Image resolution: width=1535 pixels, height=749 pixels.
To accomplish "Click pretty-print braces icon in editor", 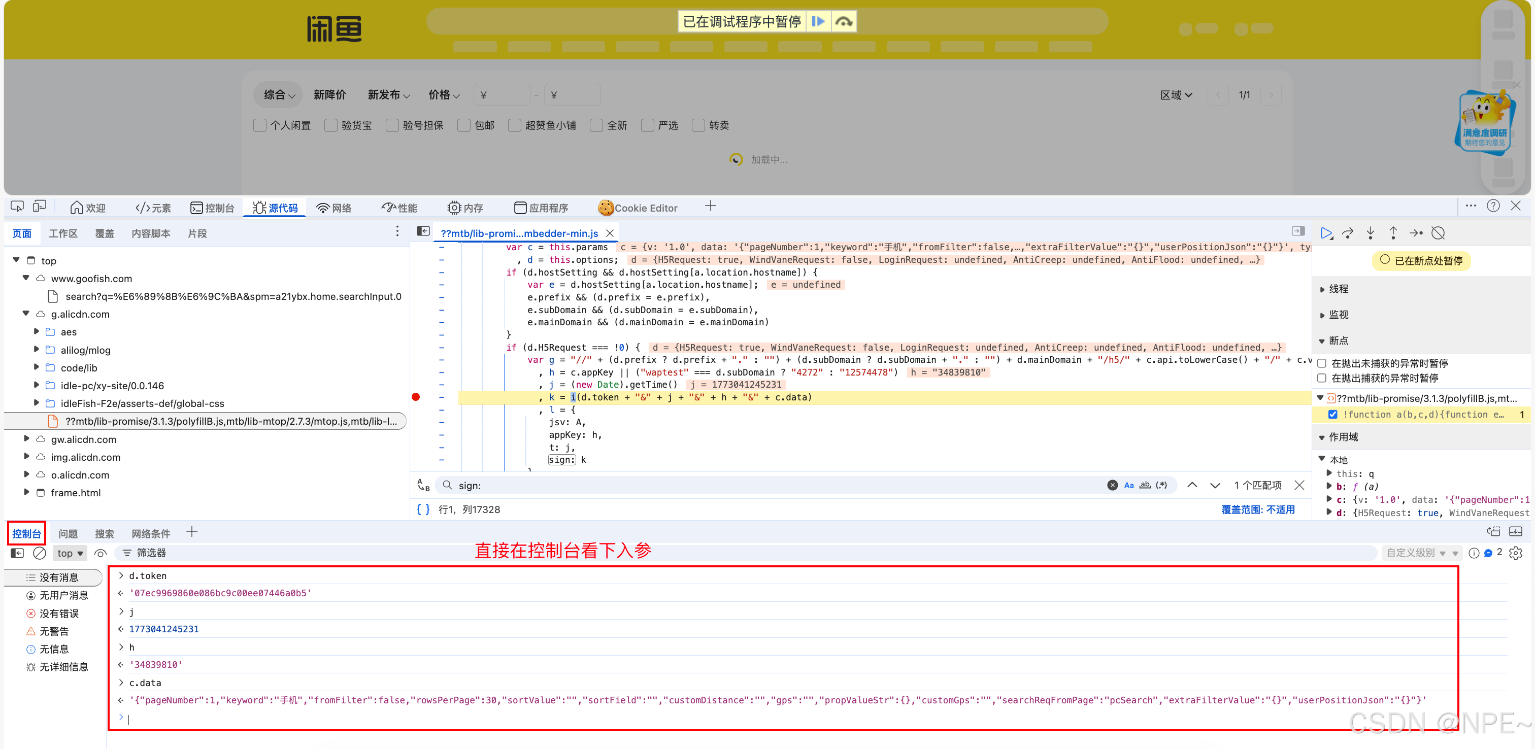I will click(x=423, y=509).
